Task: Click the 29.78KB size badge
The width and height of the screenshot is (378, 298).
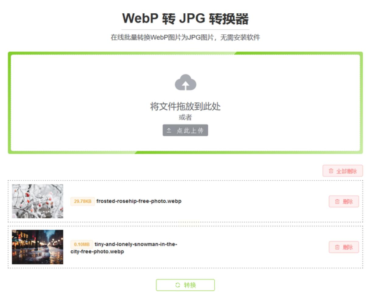Action: point(82,201)
